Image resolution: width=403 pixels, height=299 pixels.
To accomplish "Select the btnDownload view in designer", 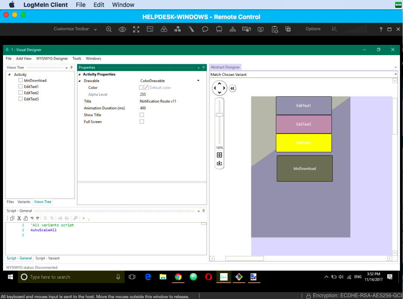I will (x=304, y=169).
